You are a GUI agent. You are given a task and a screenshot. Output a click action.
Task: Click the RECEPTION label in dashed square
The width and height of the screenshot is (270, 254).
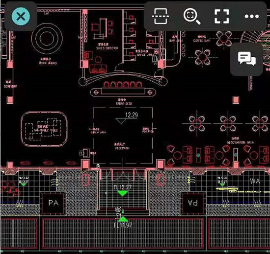pyautogui.click(x=122, y=148)
